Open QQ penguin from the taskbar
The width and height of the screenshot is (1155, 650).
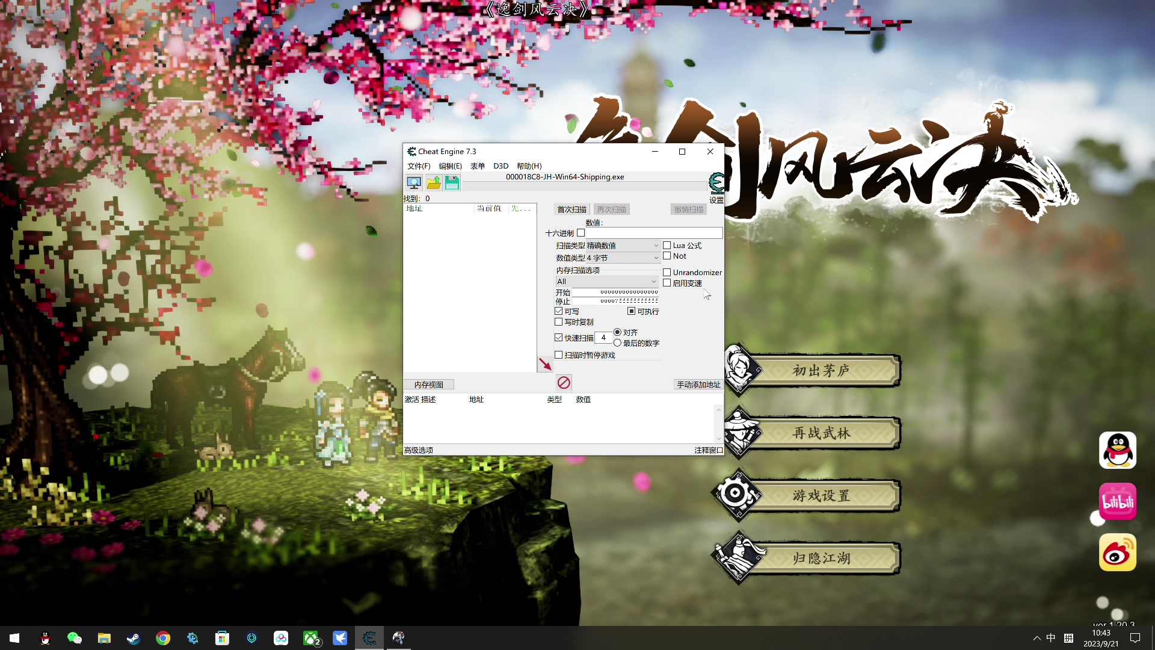pos(45,638)
